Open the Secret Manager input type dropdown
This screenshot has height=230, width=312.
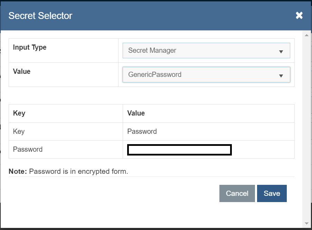pyautogui.click(x=206, y=51)
